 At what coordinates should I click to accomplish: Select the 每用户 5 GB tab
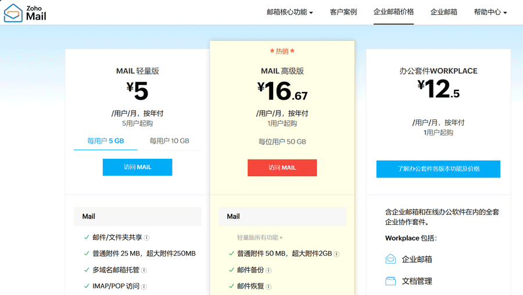(105, 141)
